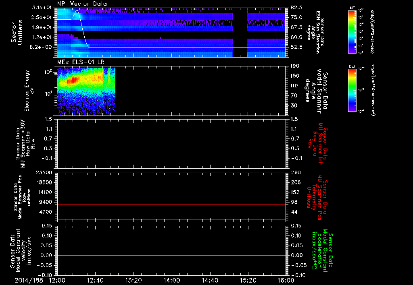Click the DEF color bar legend
The image size is (413, 285).
pyautogui.click(x=352, y=91)
